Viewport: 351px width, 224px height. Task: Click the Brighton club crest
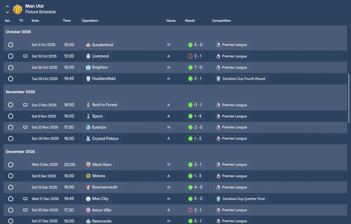pos(88,67)
